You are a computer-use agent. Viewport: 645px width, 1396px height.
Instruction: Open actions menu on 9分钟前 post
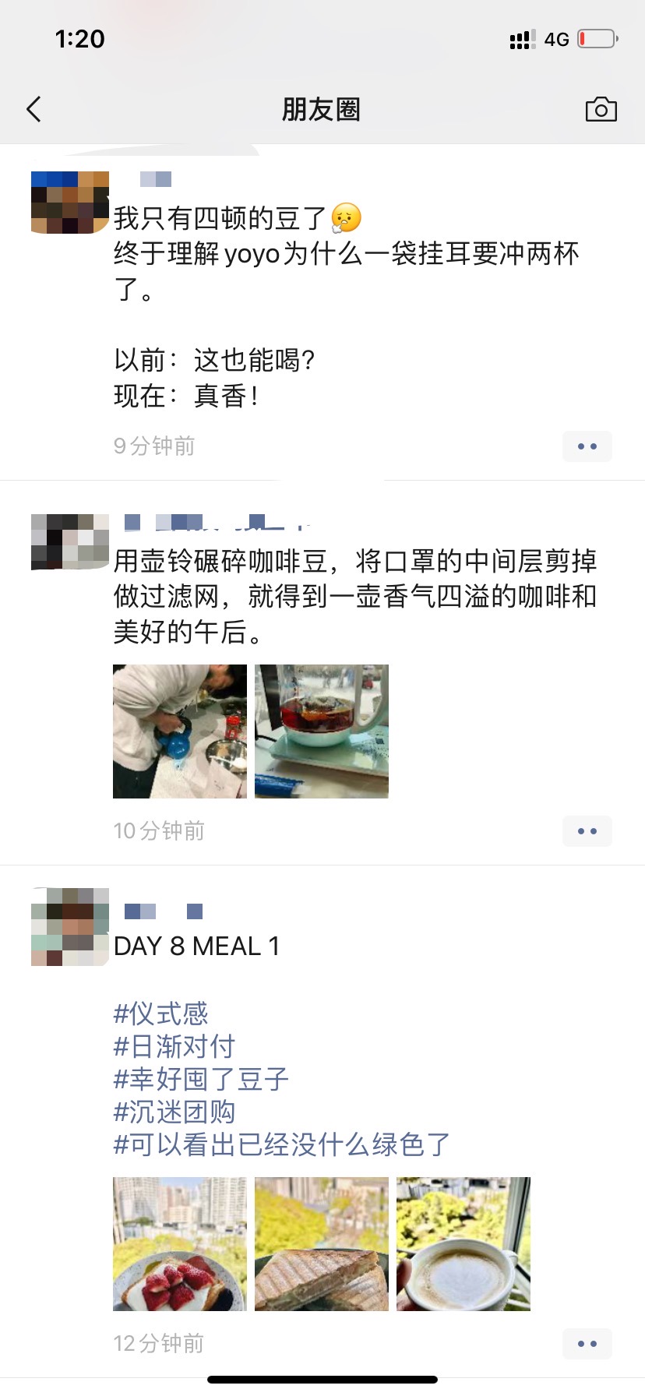click(x=587, y=446)
